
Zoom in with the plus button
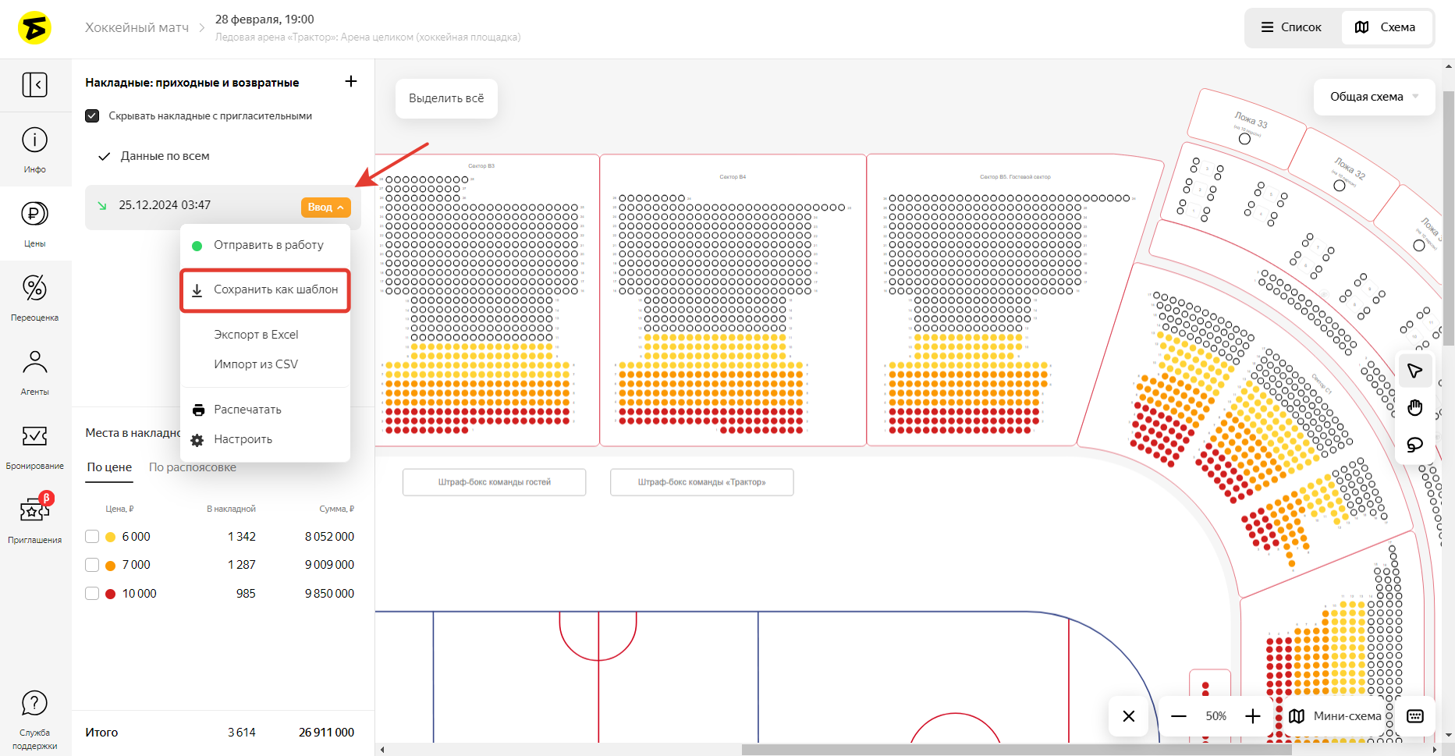[x=1253, y=716]
